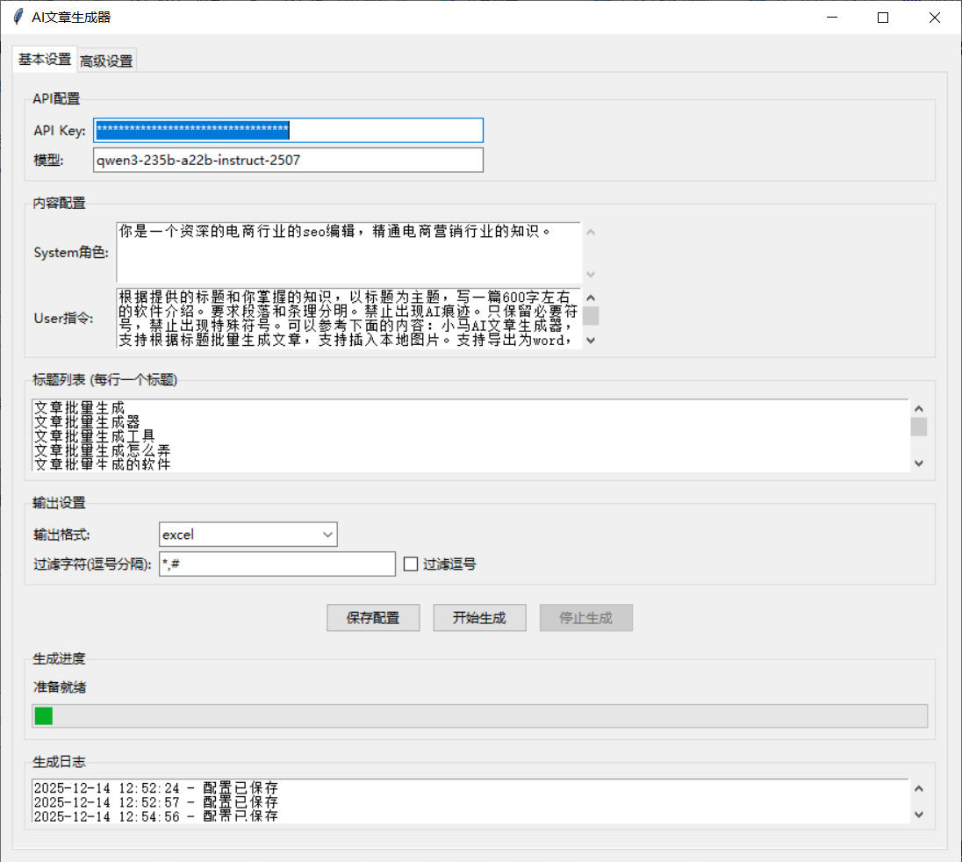
Task: Click the API Key input field
Action: [288, 130]
